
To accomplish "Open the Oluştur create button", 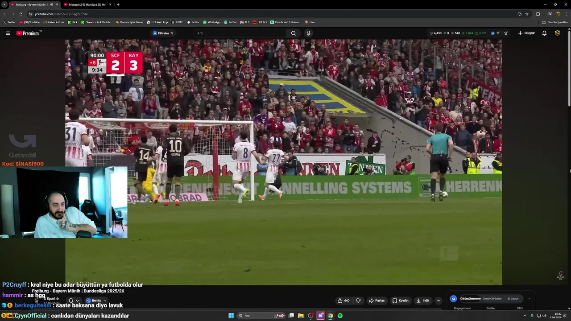I will 526,33.
